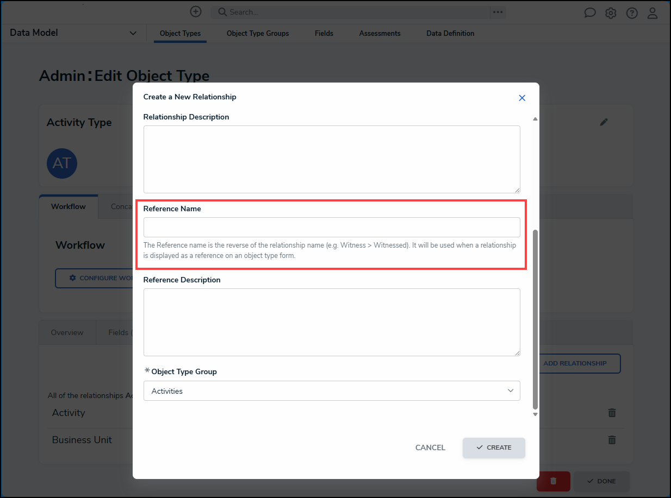671x498 pixels.
Task: Open the Assessments tab
Action: 380,34
